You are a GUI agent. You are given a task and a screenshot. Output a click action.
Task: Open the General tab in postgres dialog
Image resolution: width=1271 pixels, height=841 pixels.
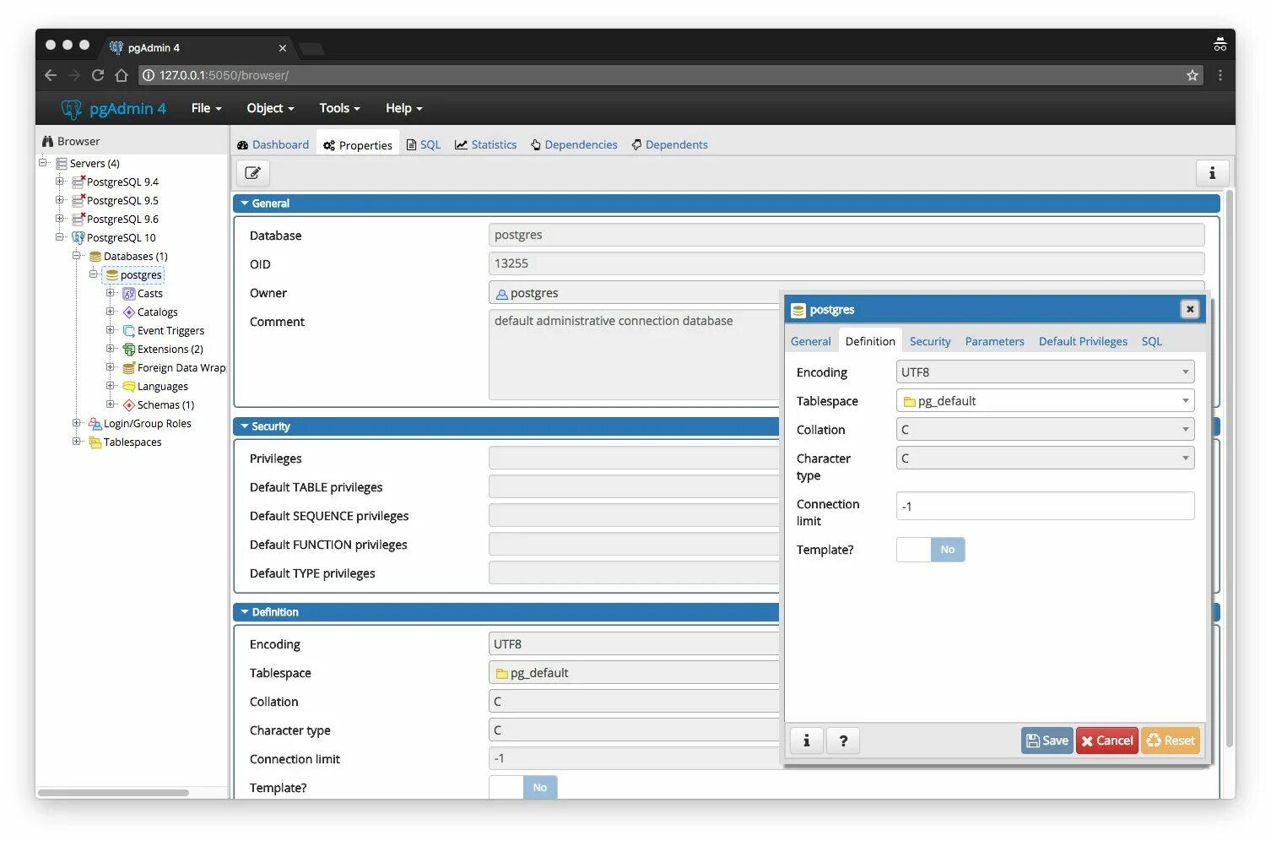point(811,341)
